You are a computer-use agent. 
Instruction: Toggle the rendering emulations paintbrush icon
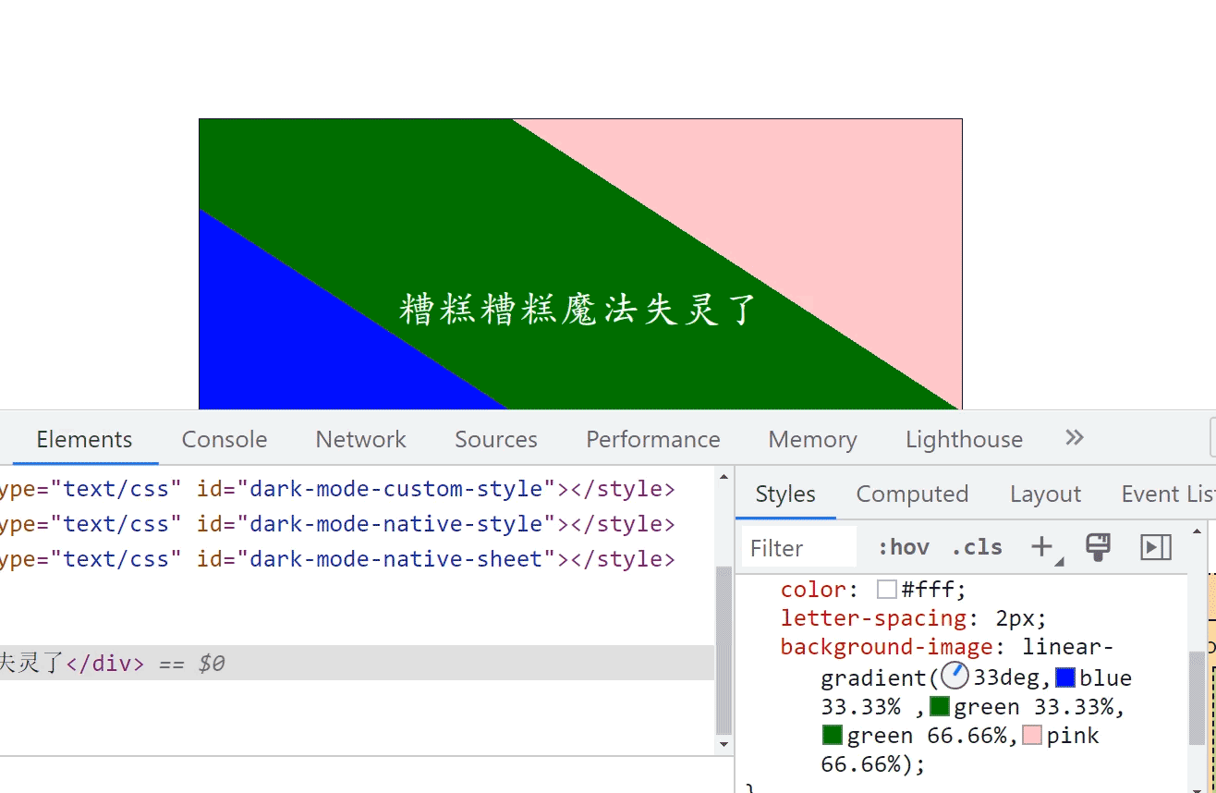coord(1098,547)
